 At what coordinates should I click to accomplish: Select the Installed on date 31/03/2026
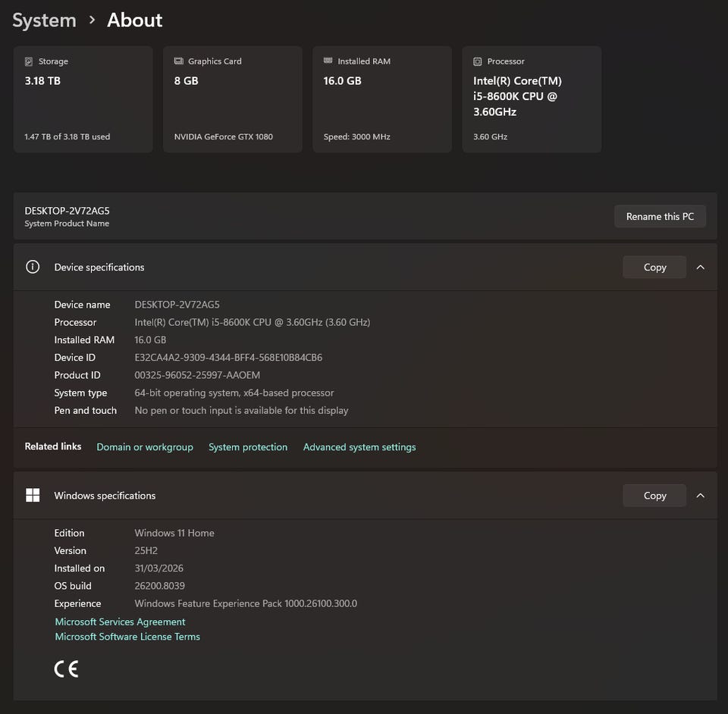pyautogui.click(x=158, y=568)
